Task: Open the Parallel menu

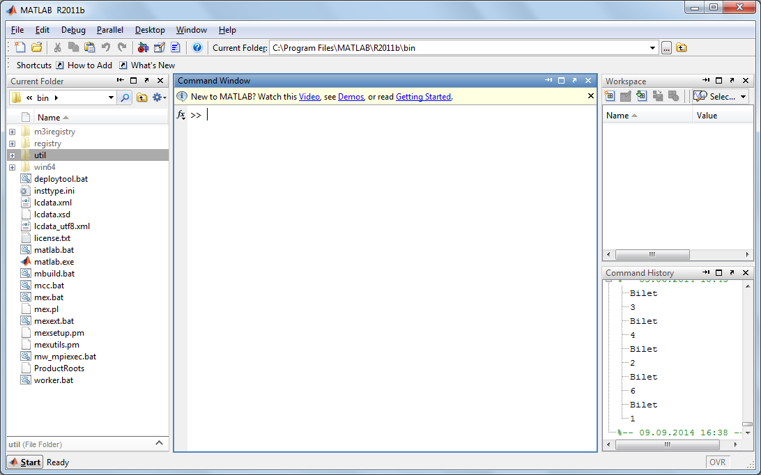Action: 110,29
